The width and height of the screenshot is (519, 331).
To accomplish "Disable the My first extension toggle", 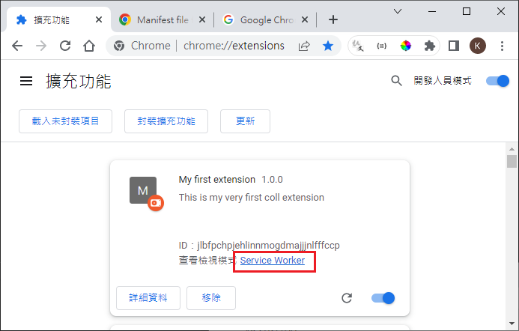I will (x=383, y=298).
